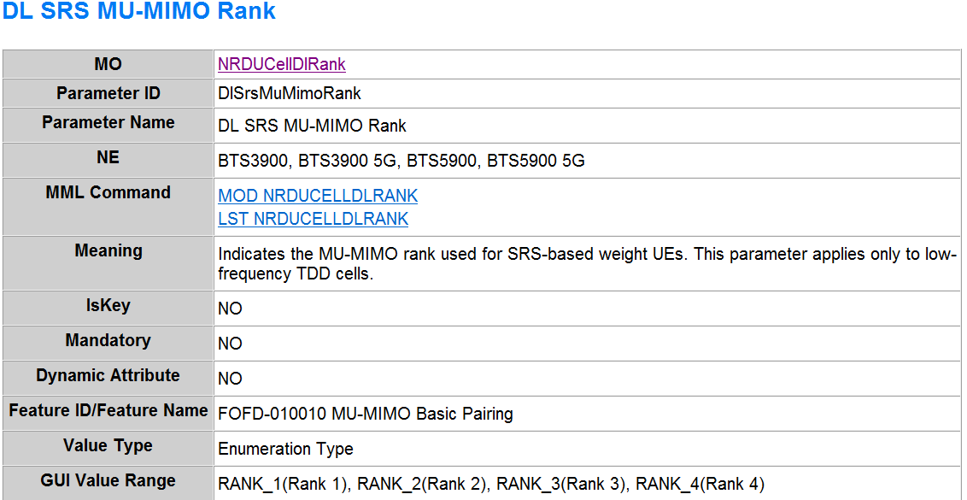Screen dimensions: 967x500
Task: Open the LST NRDUCELLDLRANK command link
Action: 313,219
